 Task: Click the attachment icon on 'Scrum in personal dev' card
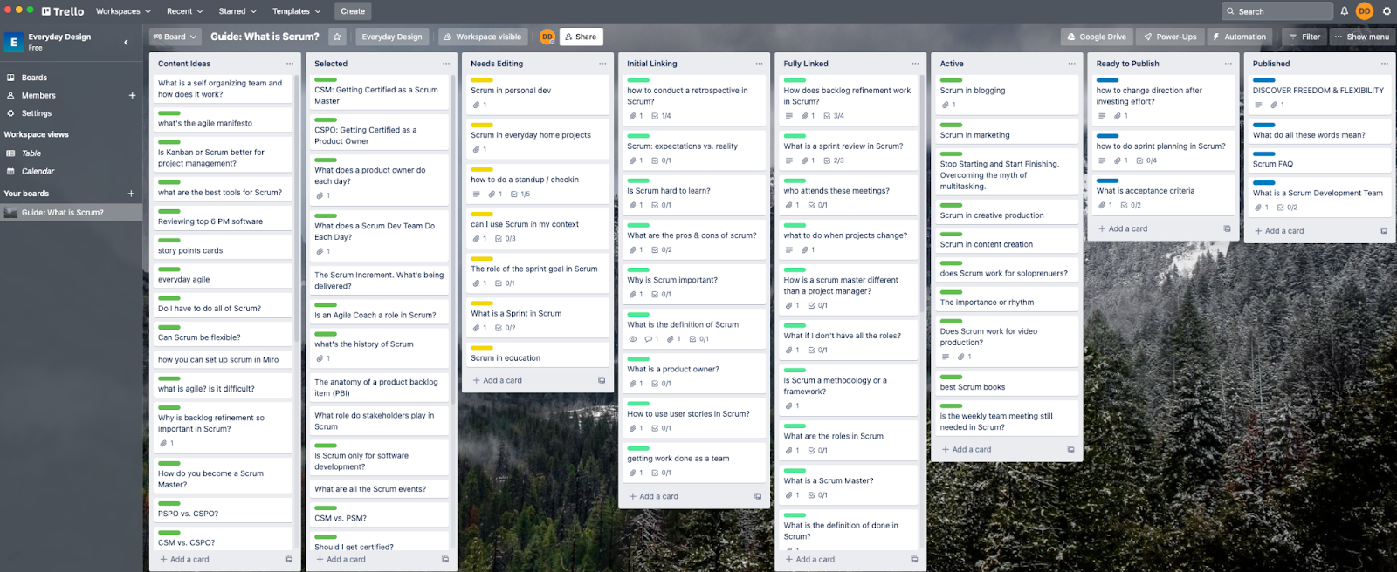(x=476, y=105)
